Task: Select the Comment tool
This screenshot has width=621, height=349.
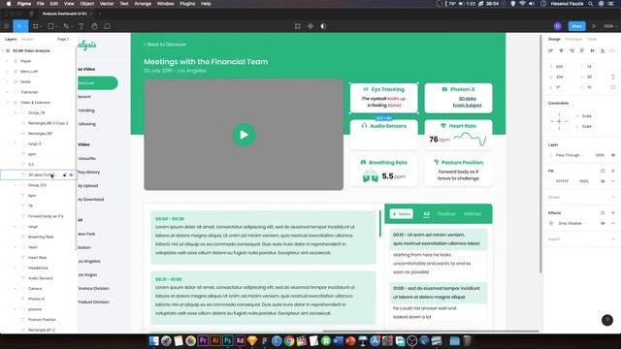Action: (107, 26)
